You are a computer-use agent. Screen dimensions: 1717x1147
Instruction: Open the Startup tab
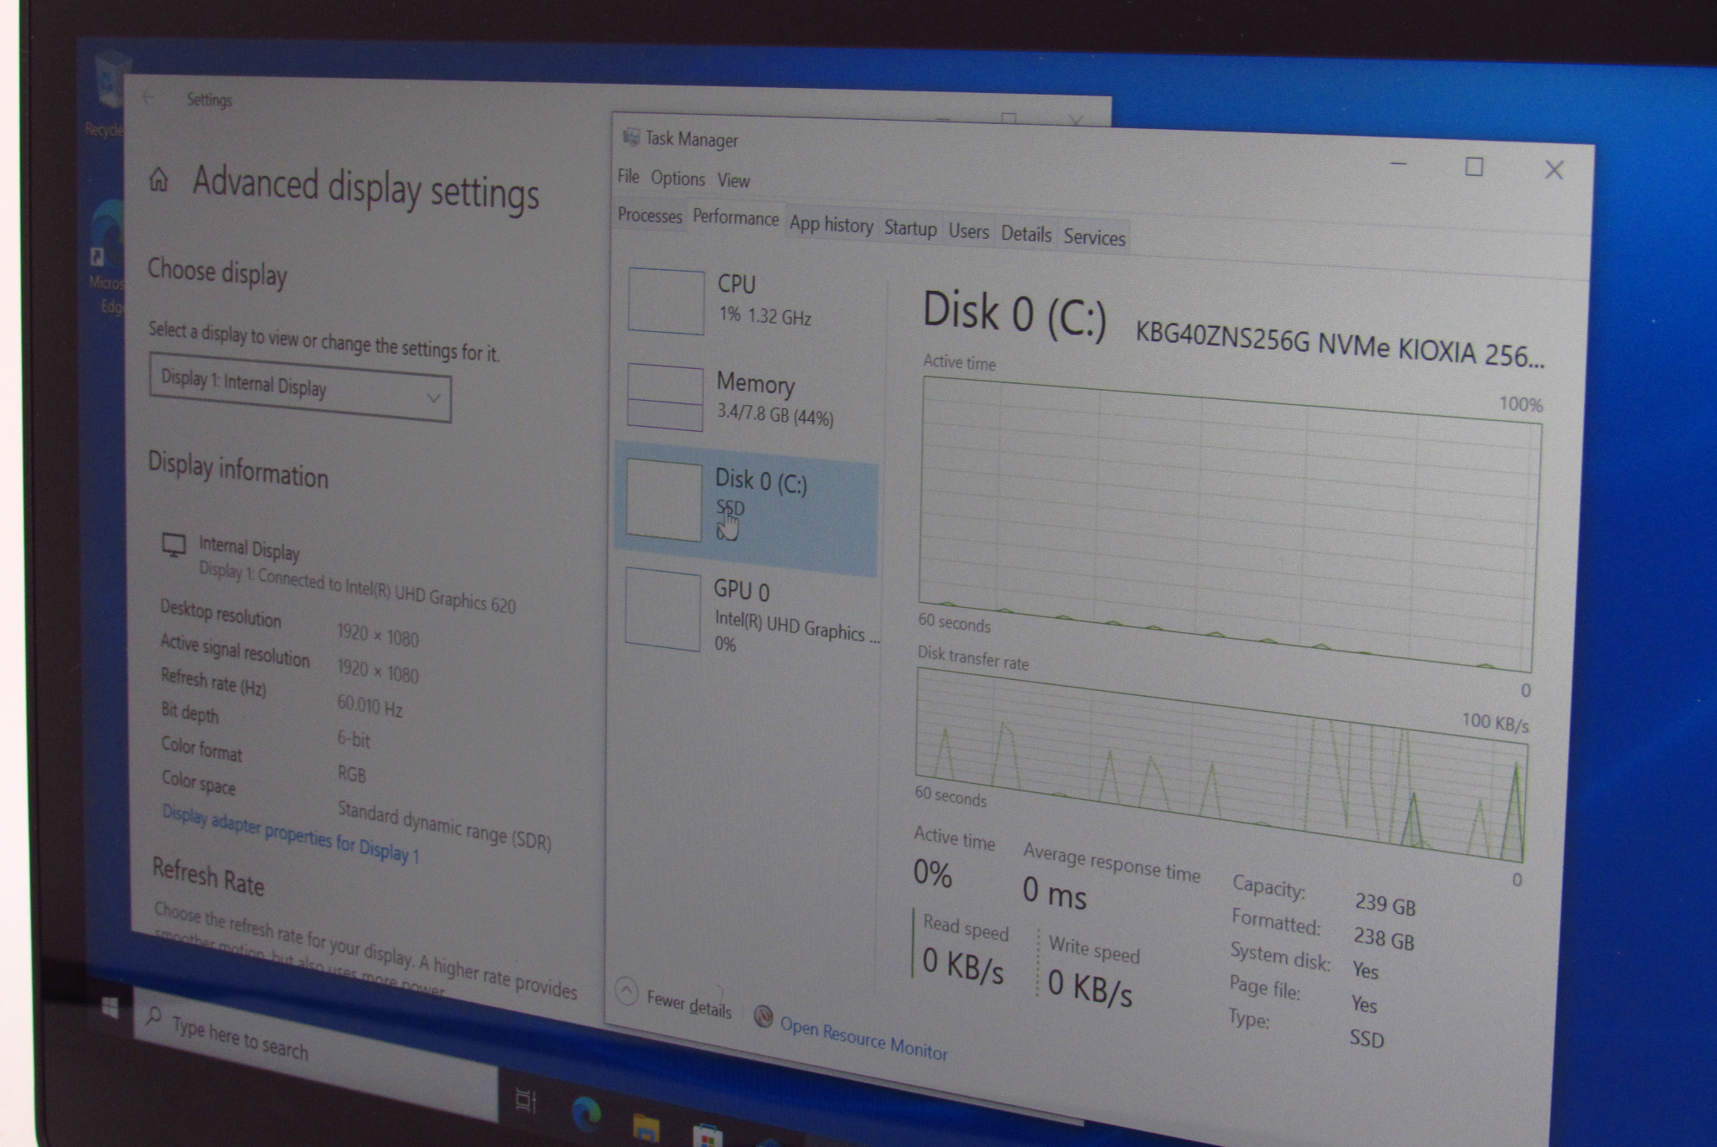910,229
